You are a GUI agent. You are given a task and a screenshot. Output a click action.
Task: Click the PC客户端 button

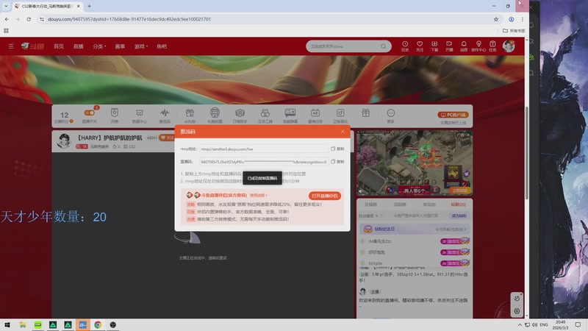point(453,115)
